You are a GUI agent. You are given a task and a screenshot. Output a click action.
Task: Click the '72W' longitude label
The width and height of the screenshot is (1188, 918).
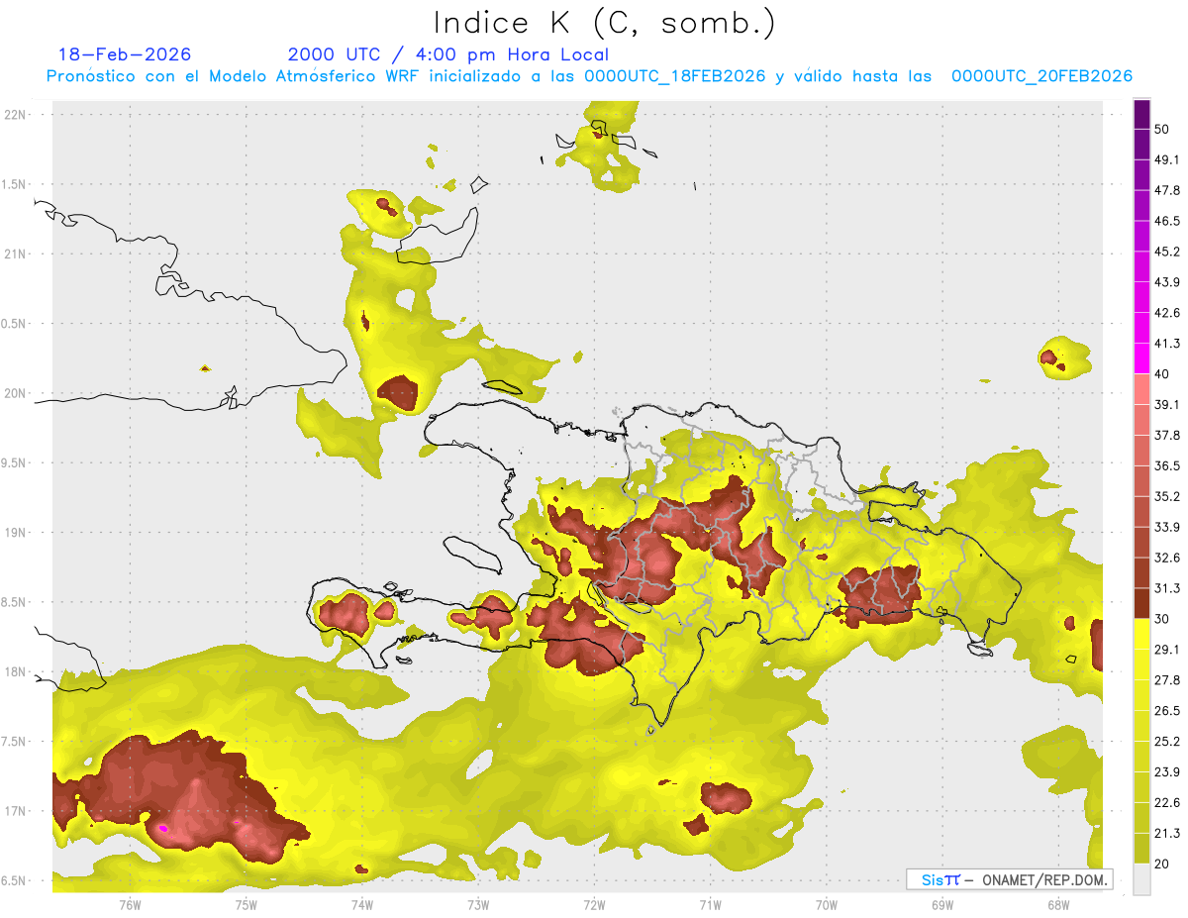594,904
